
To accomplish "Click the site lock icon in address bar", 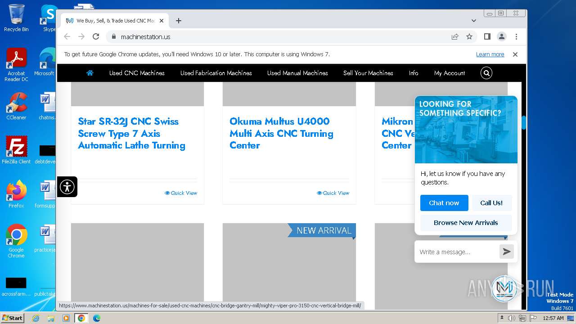I will pos(113,36).
